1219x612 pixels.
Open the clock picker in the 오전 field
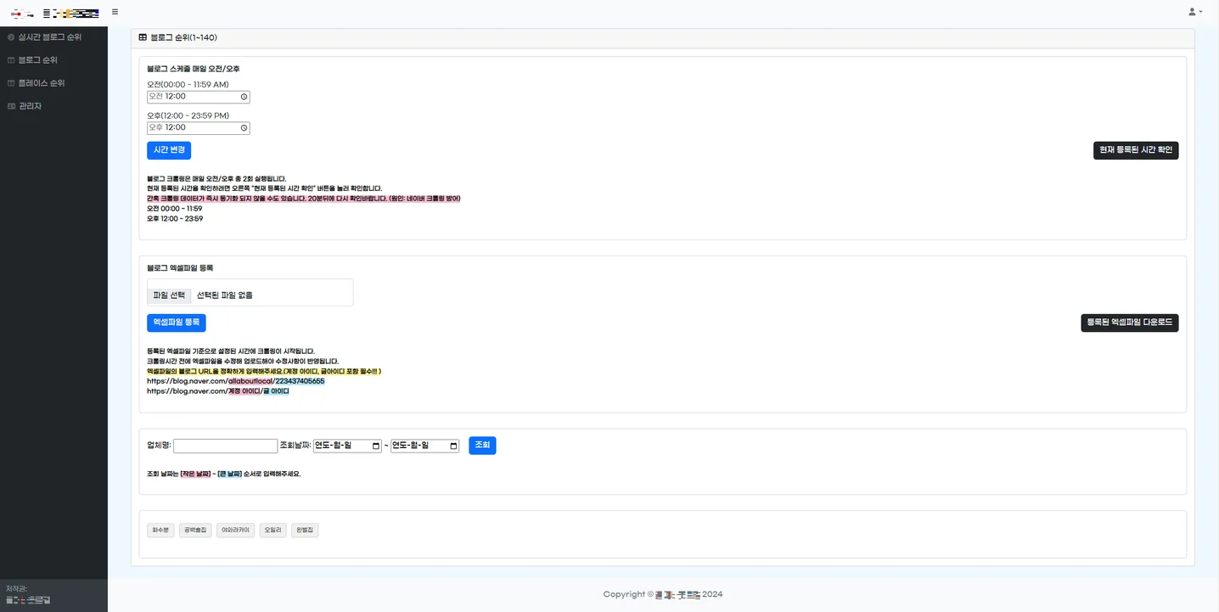coord(244,97)
